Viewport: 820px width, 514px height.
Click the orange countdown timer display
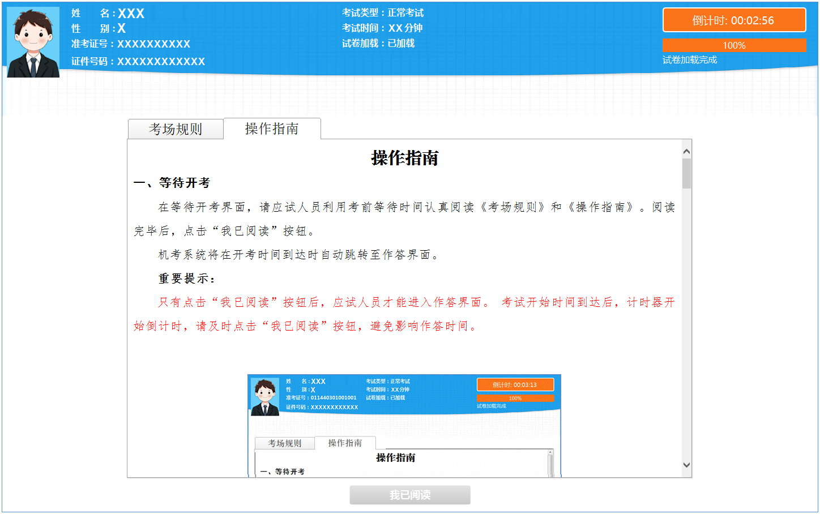click(734, 20)
